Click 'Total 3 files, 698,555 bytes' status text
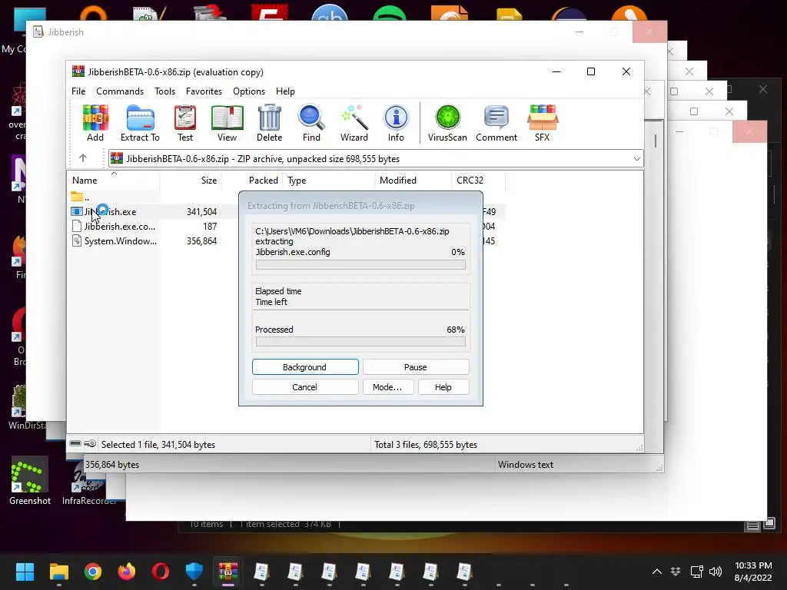 pos(426,445)
